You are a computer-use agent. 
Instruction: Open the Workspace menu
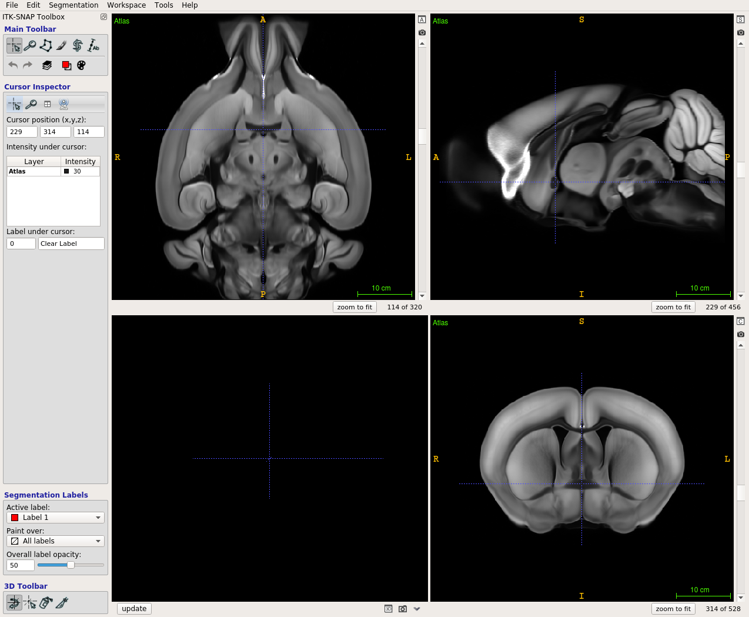(126, 5)
